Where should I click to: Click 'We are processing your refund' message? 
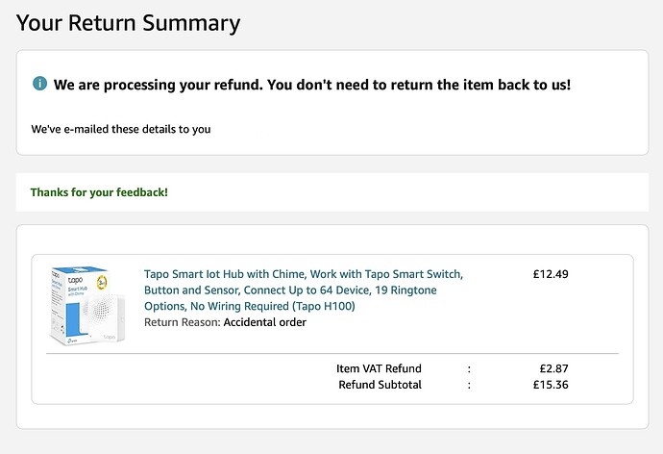click(x=159, y=85)
